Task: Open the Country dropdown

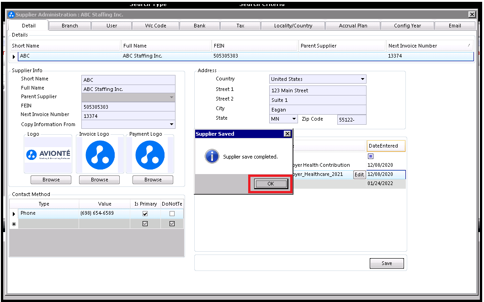Action: pos(362,79)
